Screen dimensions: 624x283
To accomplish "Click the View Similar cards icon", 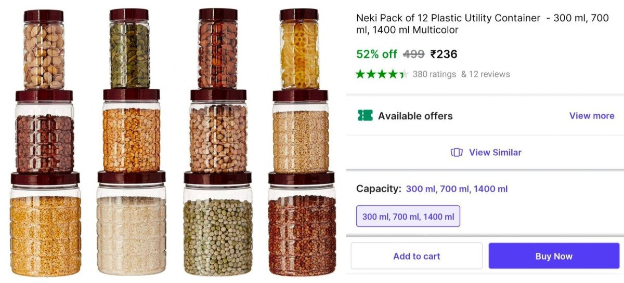I will click(x=457, y=152).
